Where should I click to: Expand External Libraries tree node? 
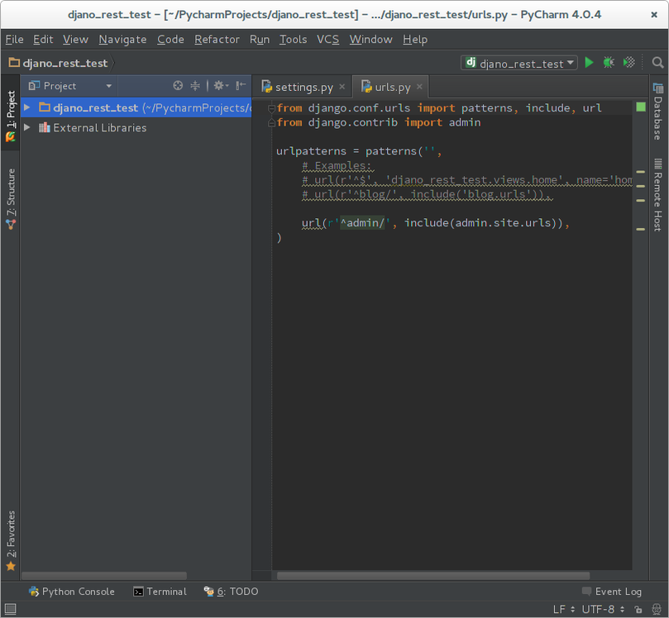[x=27, y=127]
